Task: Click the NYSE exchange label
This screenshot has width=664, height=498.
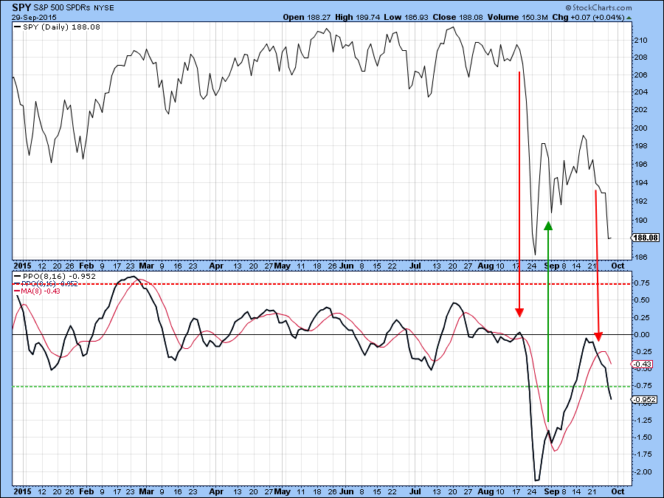Action: click(x=104, y=8)
